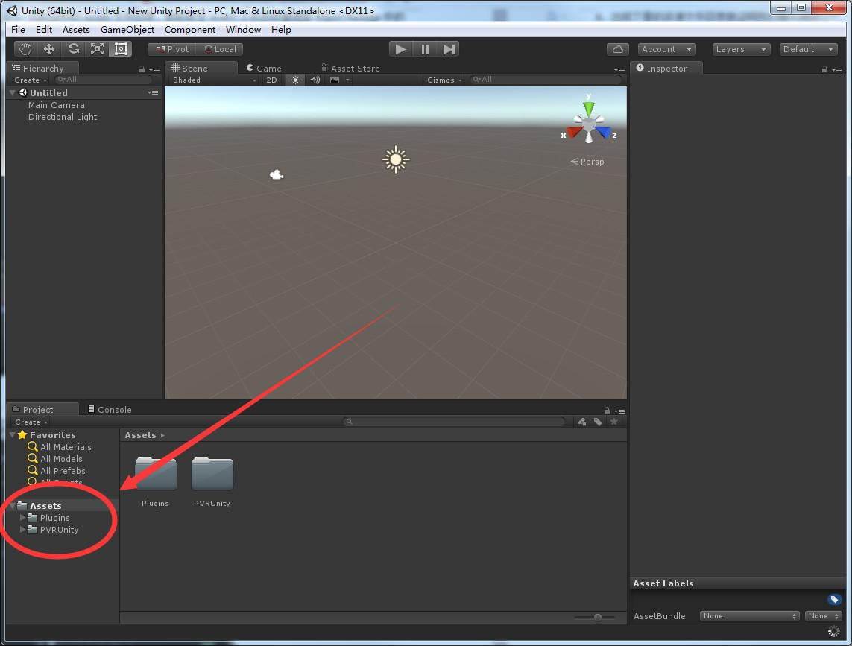Switch to the Asset Store tab
Viewport: 852px width, 646px height.
point(350,68)
